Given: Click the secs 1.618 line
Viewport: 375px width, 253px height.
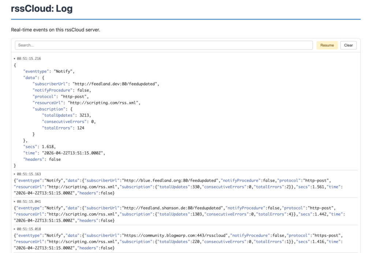Looking at the screenshot, I should tap(40, 147).
